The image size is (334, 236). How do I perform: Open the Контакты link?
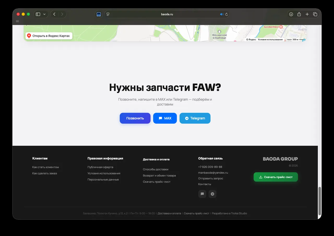205,184
